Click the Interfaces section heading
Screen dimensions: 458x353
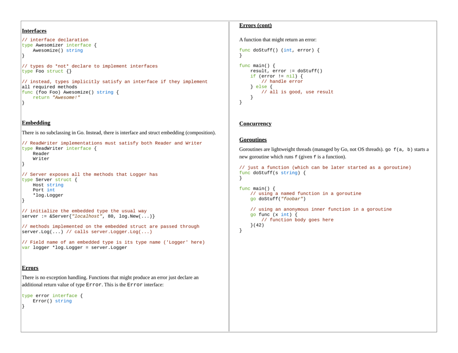[x=34, y=31]
